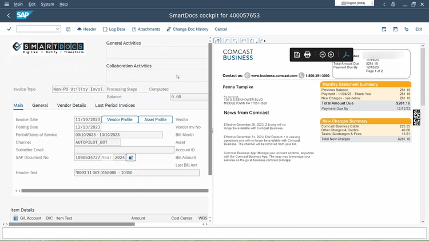Click the Header Text field
Screen dimensions: 429x241
point(137,172)
